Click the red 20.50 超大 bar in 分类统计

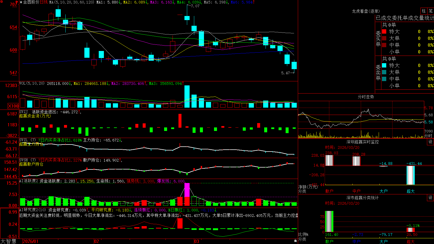coord(411,230)
